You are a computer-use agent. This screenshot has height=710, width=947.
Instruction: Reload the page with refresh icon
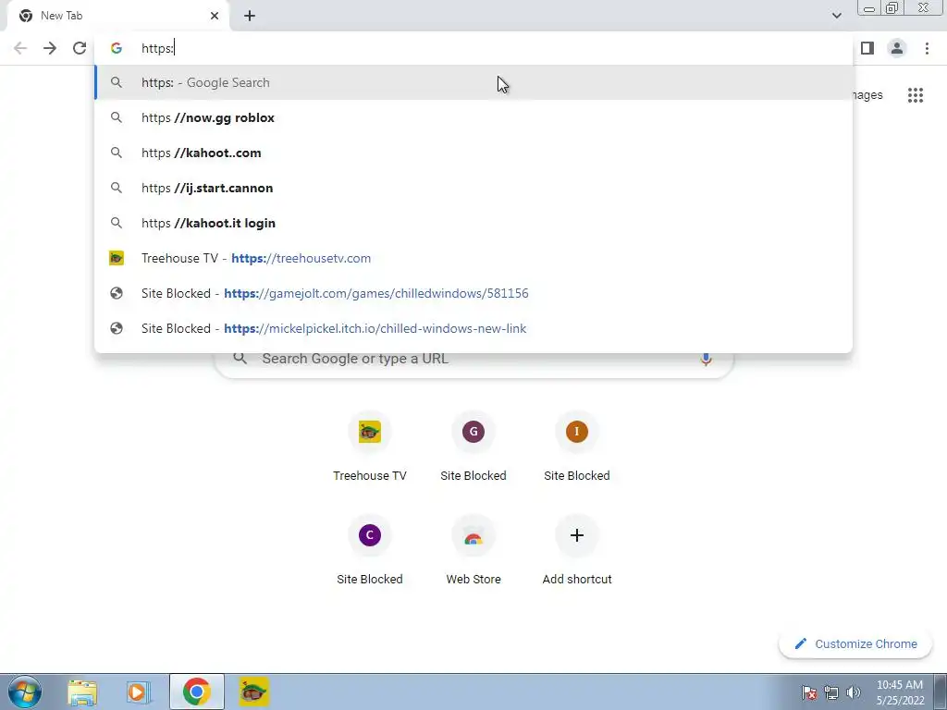(x=80, y=48)
